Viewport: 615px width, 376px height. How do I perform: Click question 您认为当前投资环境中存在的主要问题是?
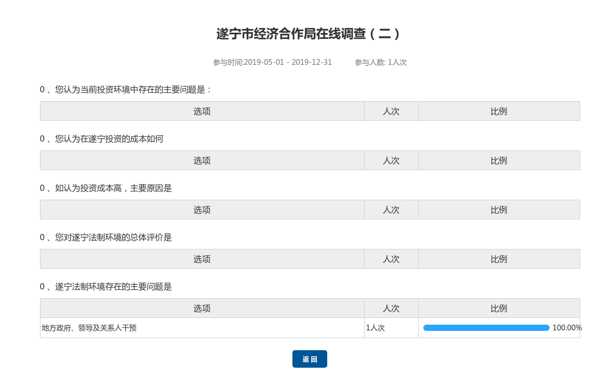coord(126,90)
